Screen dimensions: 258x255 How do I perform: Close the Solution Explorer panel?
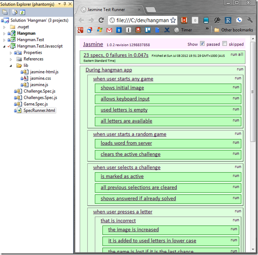[x=70, y=4]
